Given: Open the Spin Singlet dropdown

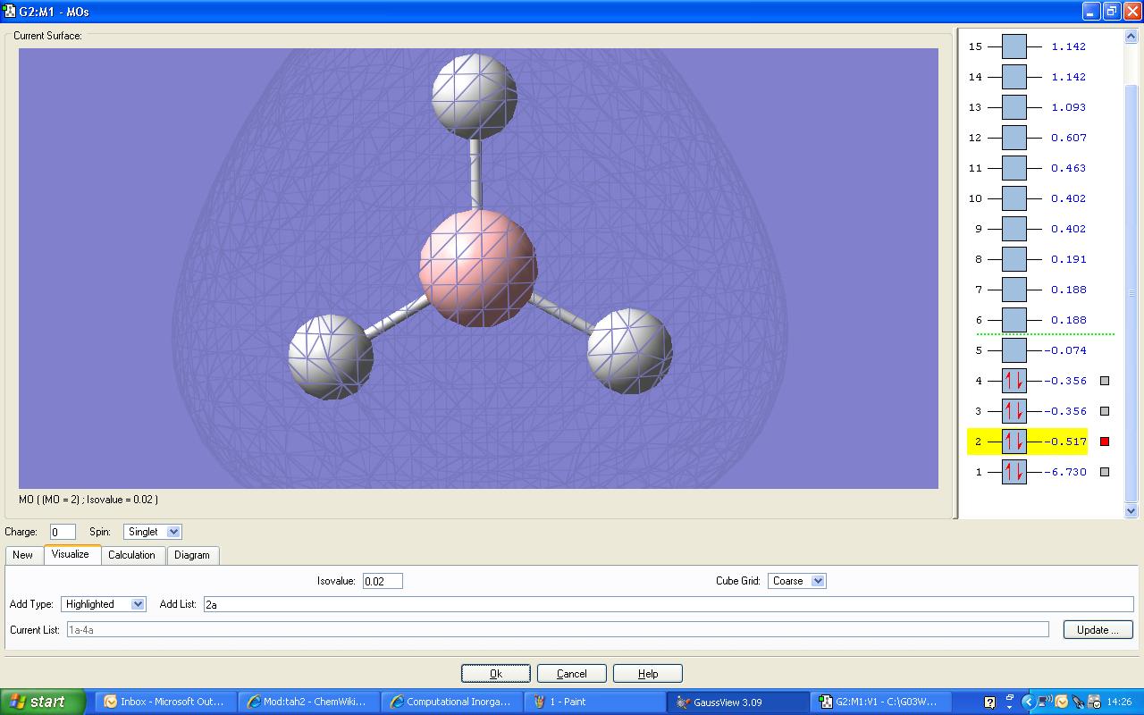Looking at the screenshot, I should (x=153, y=532).
